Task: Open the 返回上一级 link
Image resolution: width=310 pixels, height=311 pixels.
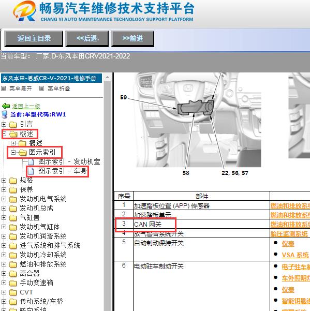Action: coord(26,106)
